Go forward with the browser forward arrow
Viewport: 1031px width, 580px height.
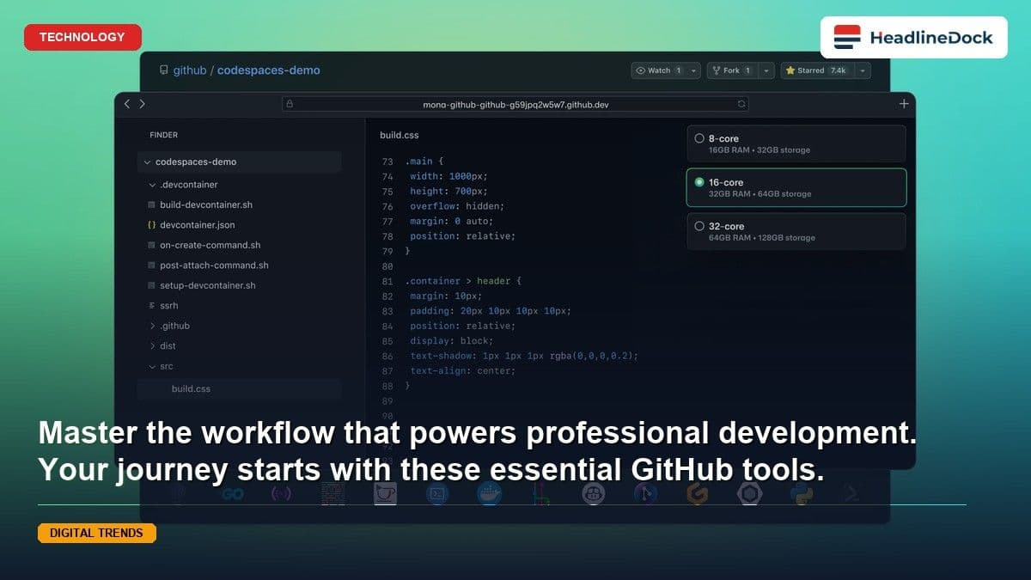click(143, 104)
